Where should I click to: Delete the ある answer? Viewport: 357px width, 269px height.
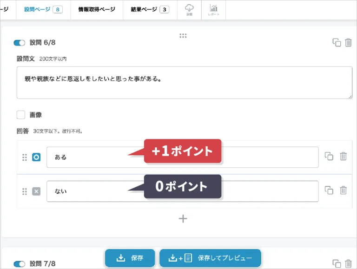click(344, 156)
